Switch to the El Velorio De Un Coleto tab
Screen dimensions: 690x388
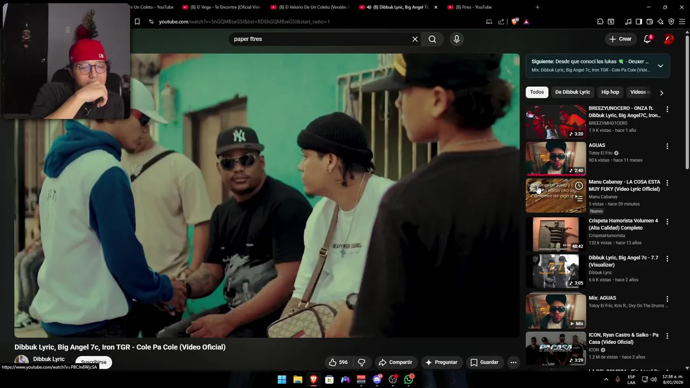[x=310, y=7]
